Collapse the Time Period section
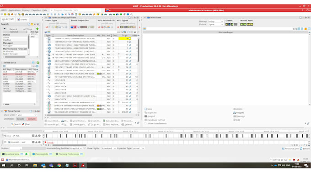The width and height of the screenshot is (311, 175). (2, 111)
